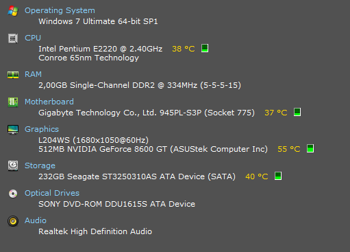Click the Windows logo Operating System icon

click(x=13, y=11)
